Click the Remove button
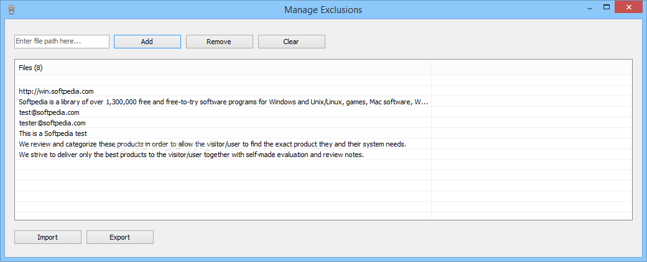The height and width of the screenshot is (262, 647). (219, 42)
